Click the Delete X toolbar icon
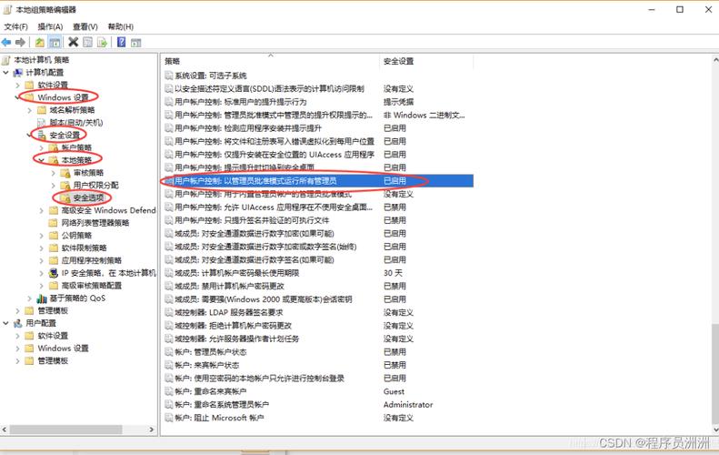The height and width of the screenshot is (455, 719). pyautogui.click(x=73, y=42)
